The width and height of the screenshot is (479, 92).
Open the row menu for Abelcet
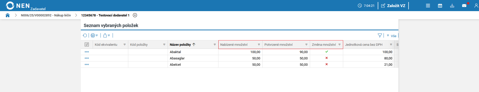point(87,64)
